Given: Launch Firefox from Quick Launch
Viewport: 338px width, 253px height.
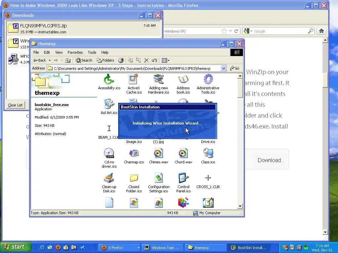Looking at the screenshot, I should coord(58,247).
